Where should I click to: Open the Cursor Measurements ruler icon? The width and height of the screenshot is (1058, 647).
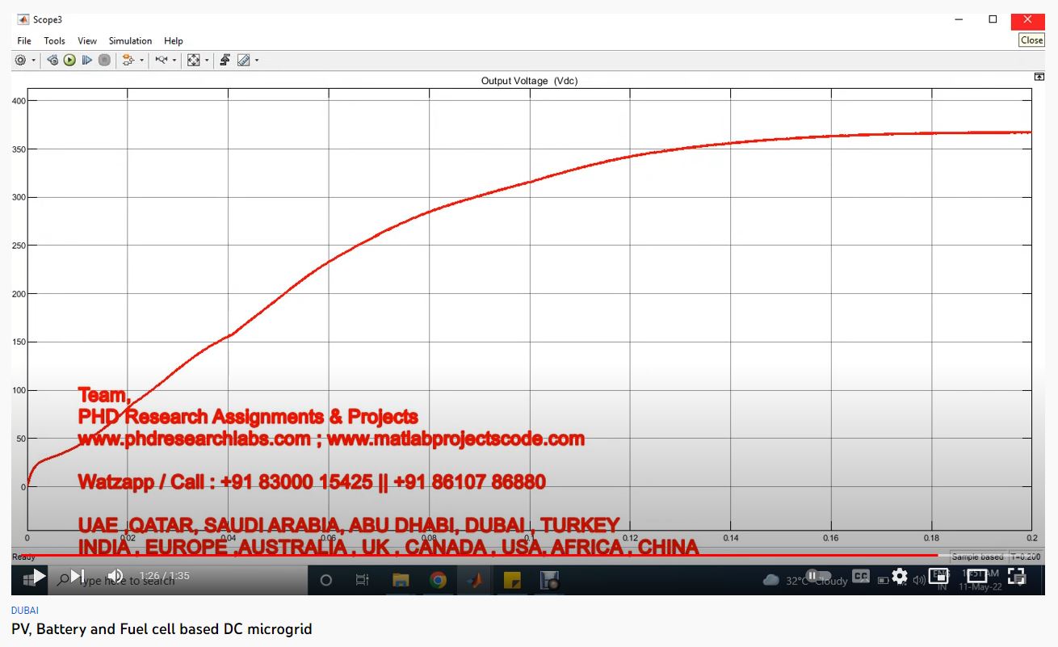tap(243, 60)
